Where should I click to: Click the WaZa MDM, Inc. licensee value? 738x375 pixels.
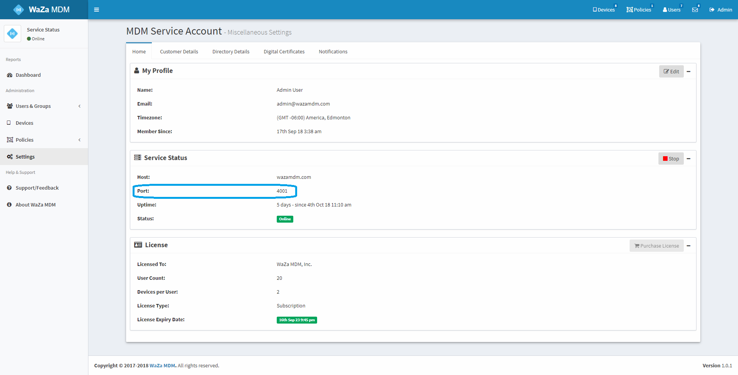coord(294,264)
